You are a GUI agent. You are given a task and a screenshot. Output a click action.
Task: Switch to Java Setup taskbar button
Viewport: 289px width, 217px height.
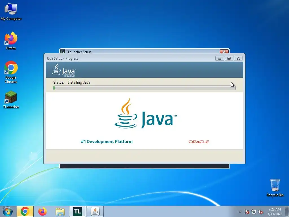[95, 211]
